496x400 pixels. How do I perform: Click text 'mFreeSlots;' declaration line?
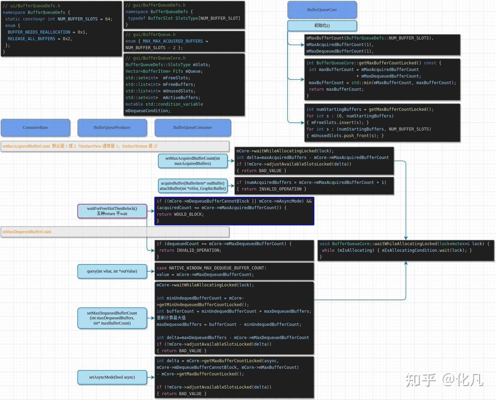158,78
